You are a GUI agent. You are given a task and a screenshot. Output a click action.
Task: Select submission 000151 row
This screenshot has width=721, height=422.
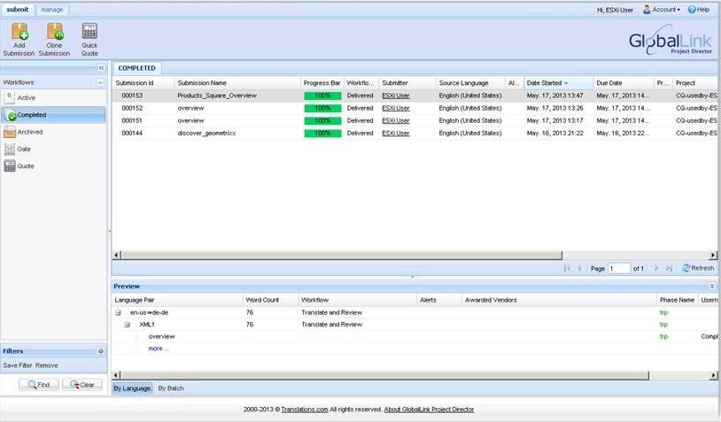click(415, 121)
